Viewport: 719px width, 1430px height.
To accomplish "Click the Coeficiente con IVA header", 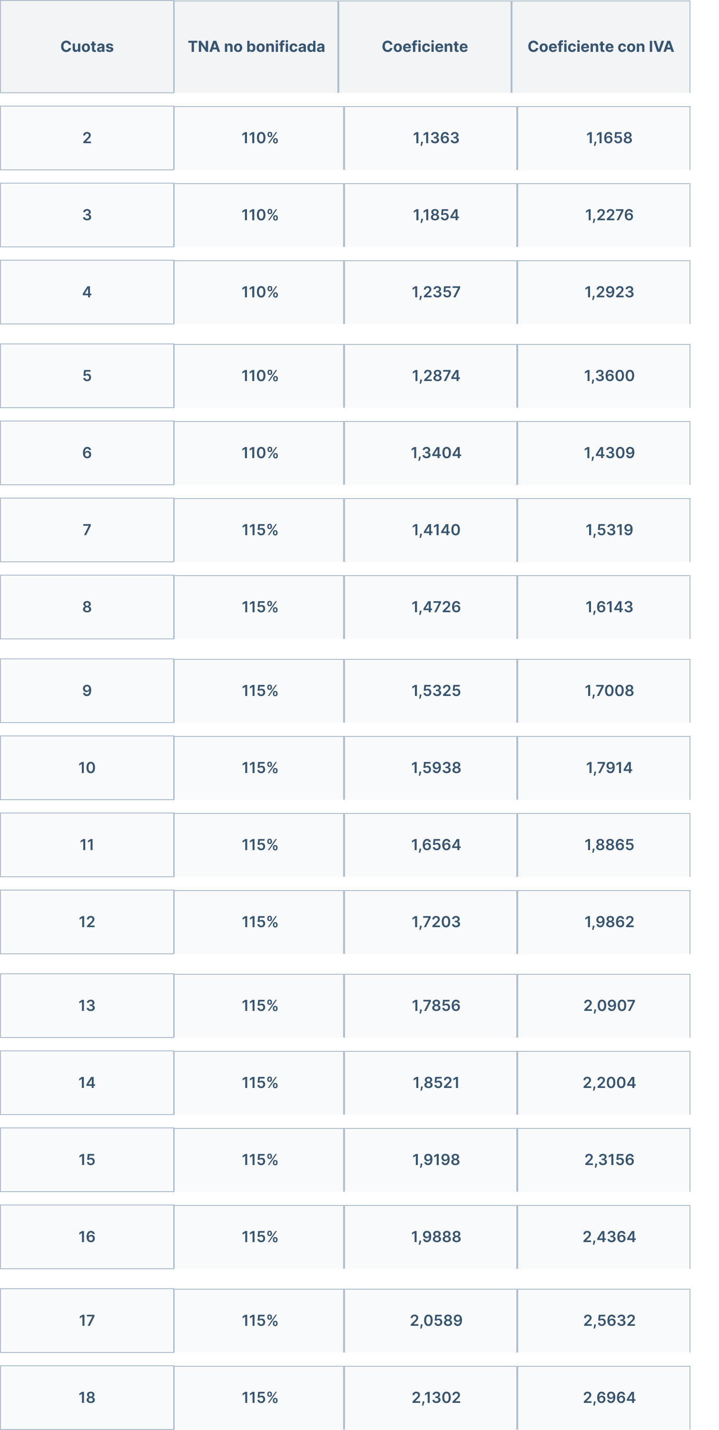I will (600, 47).
